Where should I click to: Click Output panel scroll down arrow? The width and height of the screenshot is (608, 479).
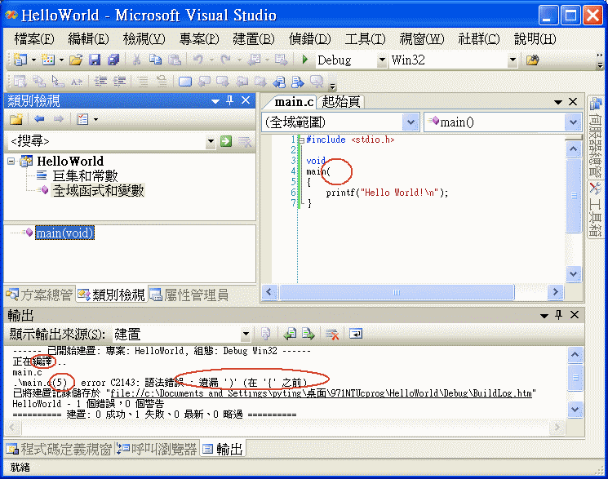[575, 409]
